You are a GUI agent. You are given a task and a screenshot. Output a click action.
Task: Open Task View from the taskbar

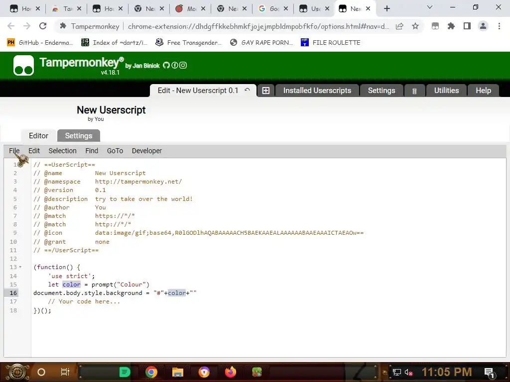65,372
